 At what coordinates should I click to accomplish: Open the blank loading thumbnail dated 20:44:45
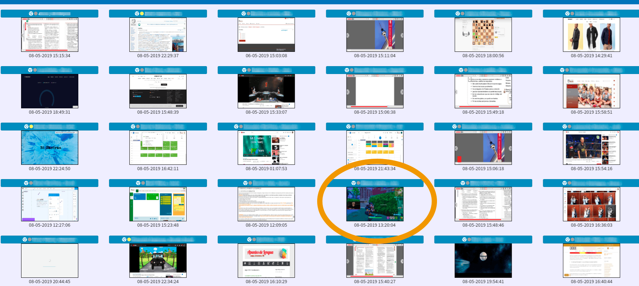50,261
